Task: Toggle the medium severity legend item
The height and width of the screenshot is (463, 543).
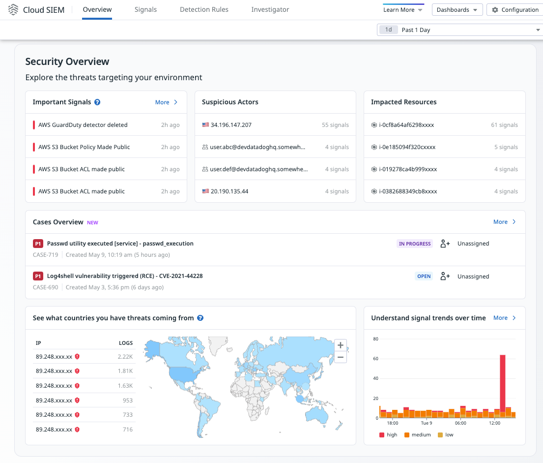Action: click(x=417, y=435)
